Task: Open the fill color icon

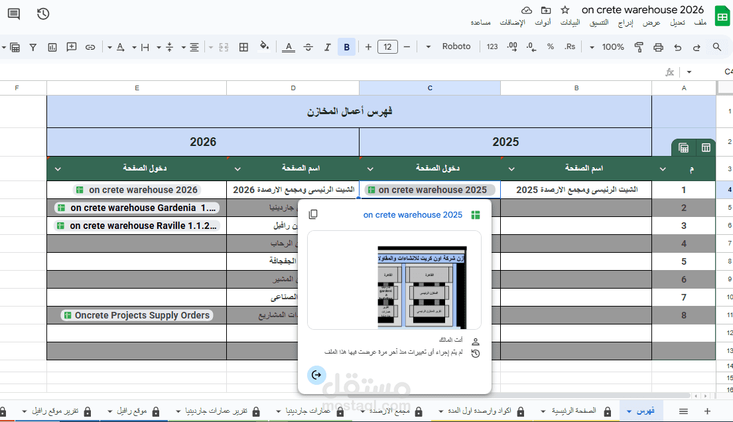Action: pos(263,46)
